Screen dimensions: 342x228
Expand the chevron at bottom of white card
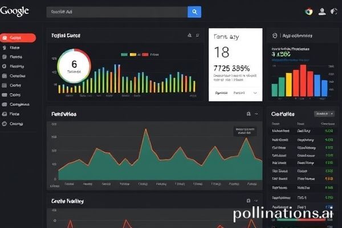click(255, 92)
